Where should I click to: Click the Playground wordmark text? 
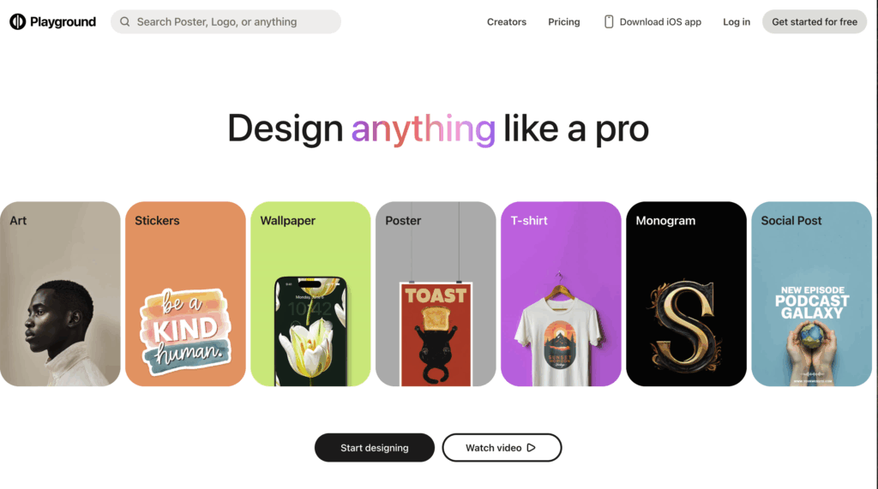63,21
